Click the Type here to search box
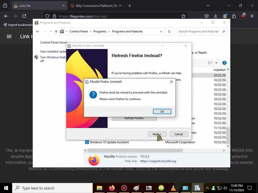258x193 pixels. pyautogui.click(x=52, y=188)
